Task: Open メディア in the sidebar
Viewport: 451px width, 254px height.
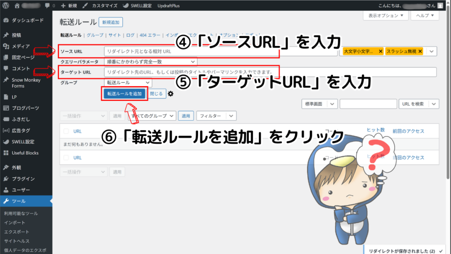Action: tap(26, 46)
